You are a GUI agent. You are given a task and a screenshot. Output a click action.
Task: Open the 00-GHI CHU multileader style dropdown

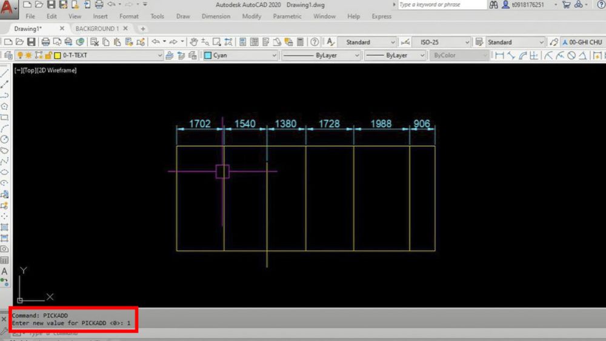584,42
